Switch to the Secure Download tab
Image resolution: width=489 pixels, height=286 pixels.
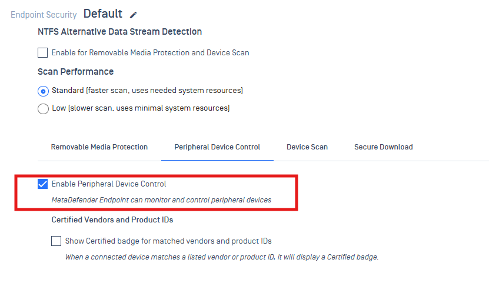383,147
